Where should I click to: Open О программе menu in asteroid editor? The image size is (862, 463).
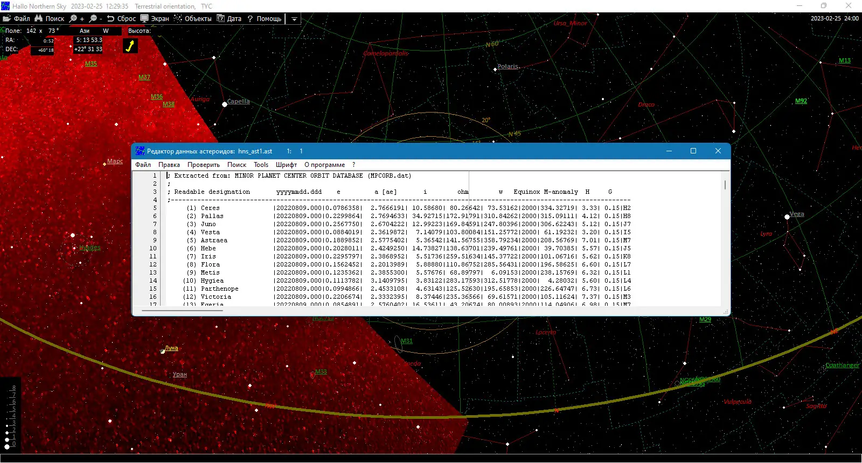[x=324, y=165]
